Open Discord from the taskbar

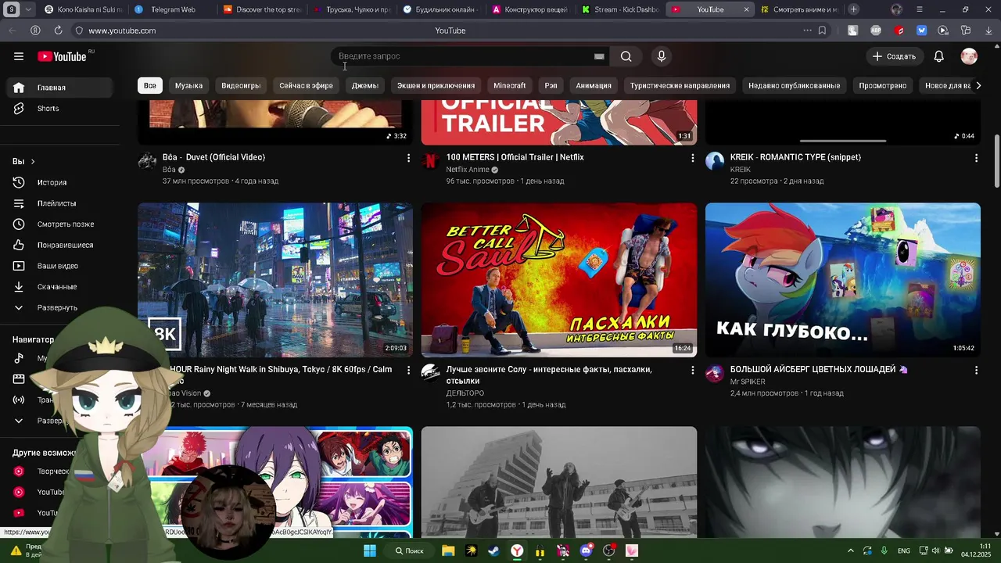tap(587, 550)
